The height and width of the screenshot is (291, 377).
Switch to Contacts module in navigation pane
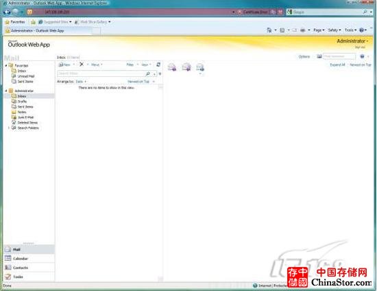pos(29,268)
